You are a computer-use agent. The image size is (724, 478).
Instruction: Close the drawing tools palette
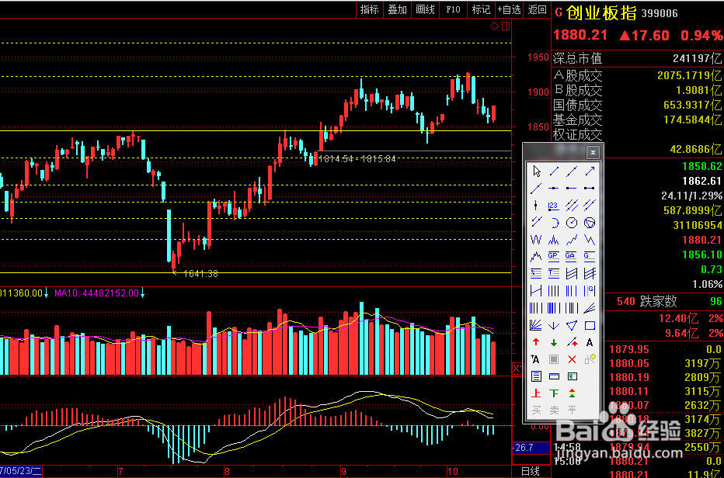[593, 152]
